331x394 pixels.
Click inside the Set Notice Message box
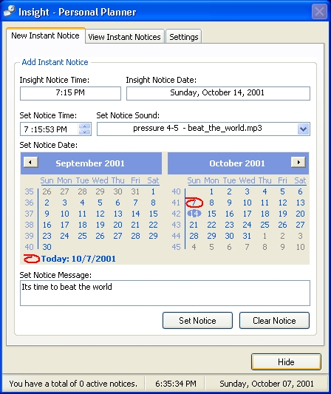165,293
